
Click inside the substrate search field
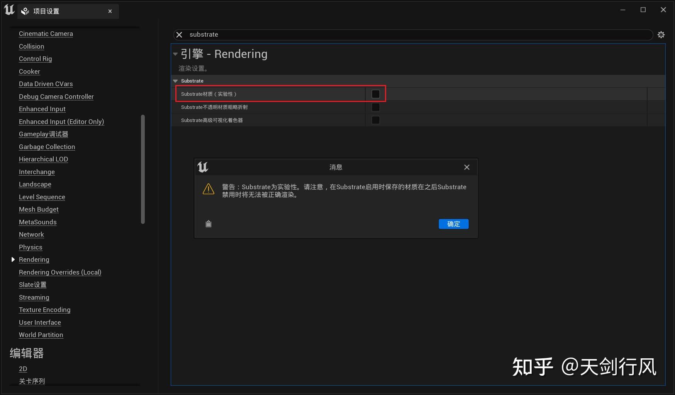(x=309, y=34)
